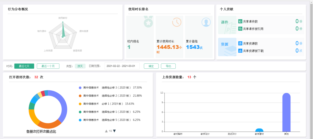The width and height of the screenshot is (313, 139).
Task: Click the blue user login icon
Action: point(206,22)
